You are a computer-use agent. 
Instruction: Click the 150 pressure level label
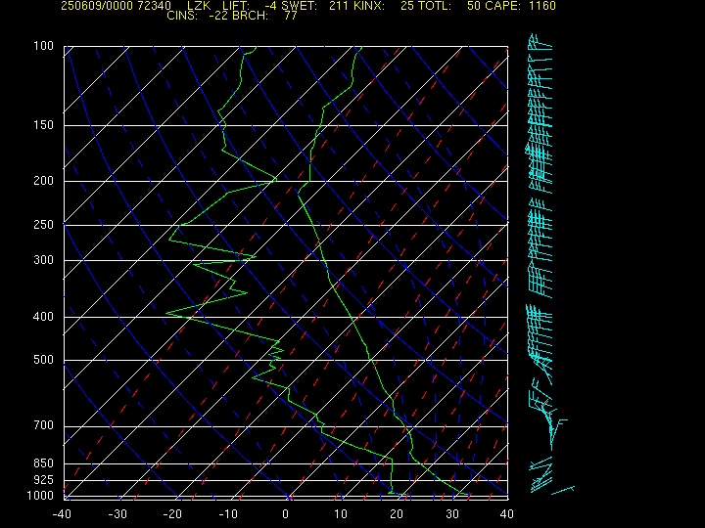pyautogui.click(x=43, y=125)
